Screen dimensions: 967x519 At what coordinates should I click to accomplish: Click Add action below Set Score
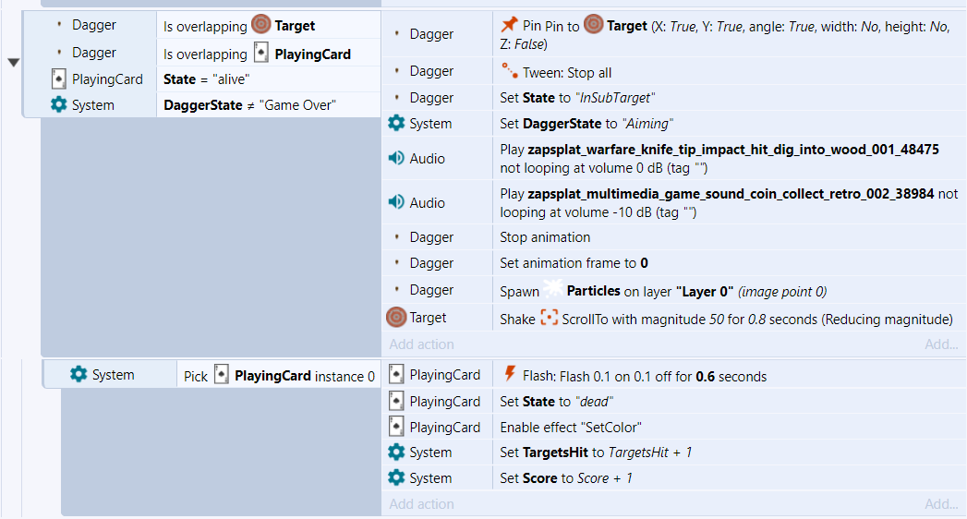(x=421, y=503)
